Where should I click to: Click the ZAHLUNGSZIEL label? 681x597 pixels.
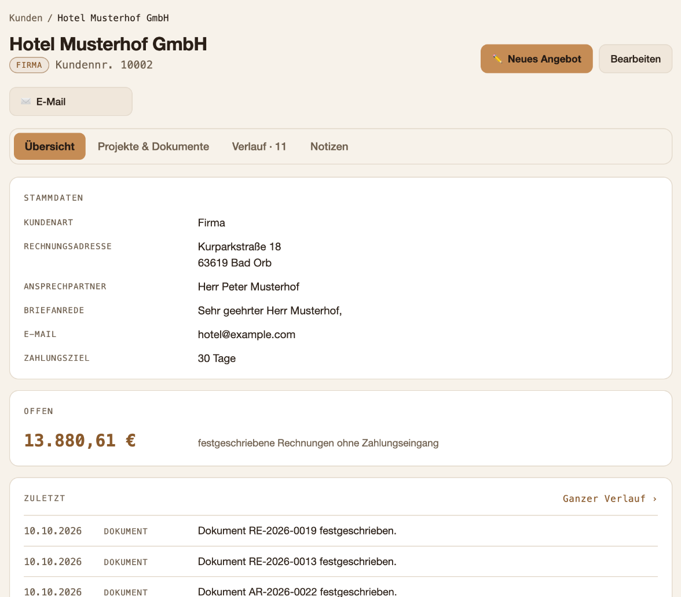57,358
